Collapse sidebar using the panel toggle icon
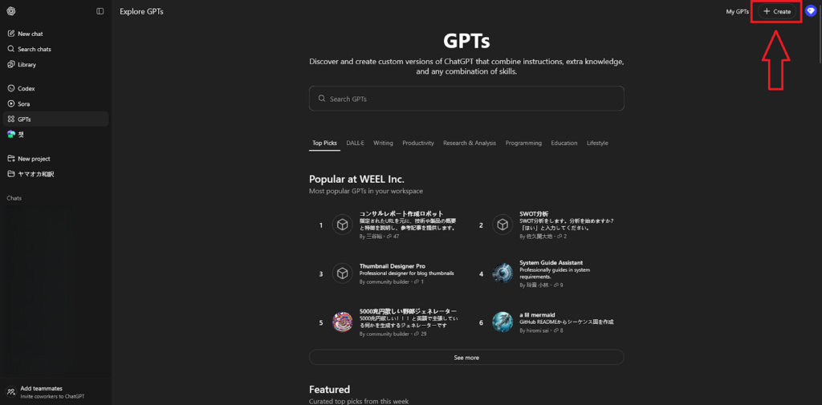822x405 pixels. click(x=100, y=11)
